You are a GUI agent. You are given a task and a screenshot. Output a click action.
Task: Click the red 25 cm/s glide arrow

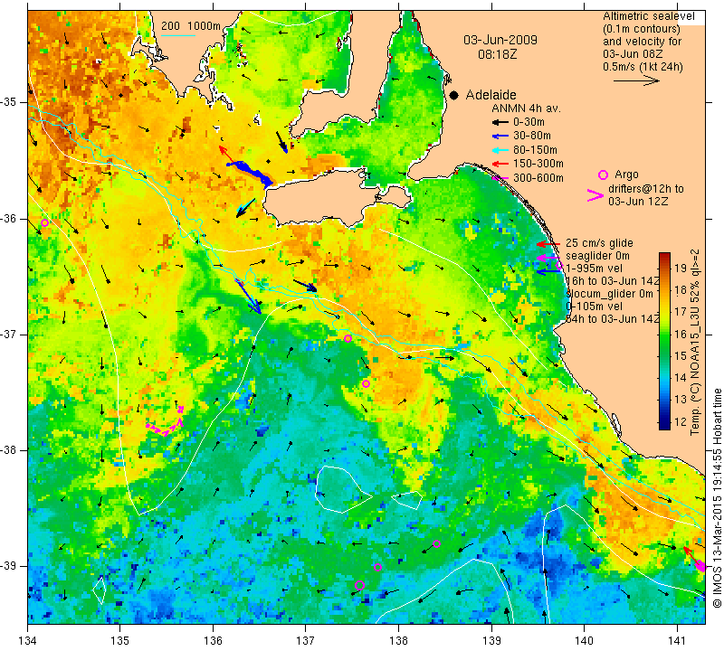coord(548,244)
